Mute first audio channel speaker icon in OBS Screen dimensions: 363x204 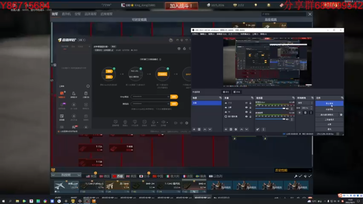[x=287, y=108]
